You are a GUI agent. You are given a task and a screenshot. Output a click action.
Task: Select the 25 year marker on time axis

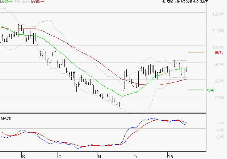[x=170, y=156]
